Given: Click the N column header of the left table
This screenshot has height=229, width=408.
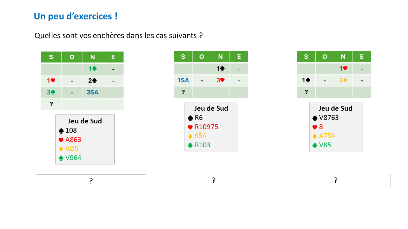Looking at the screenshot, I should (92, 57).
